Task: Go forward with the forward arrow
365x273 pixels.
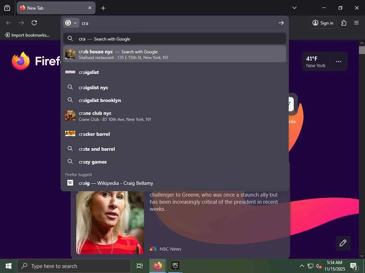Action: [x=21, y=23]
